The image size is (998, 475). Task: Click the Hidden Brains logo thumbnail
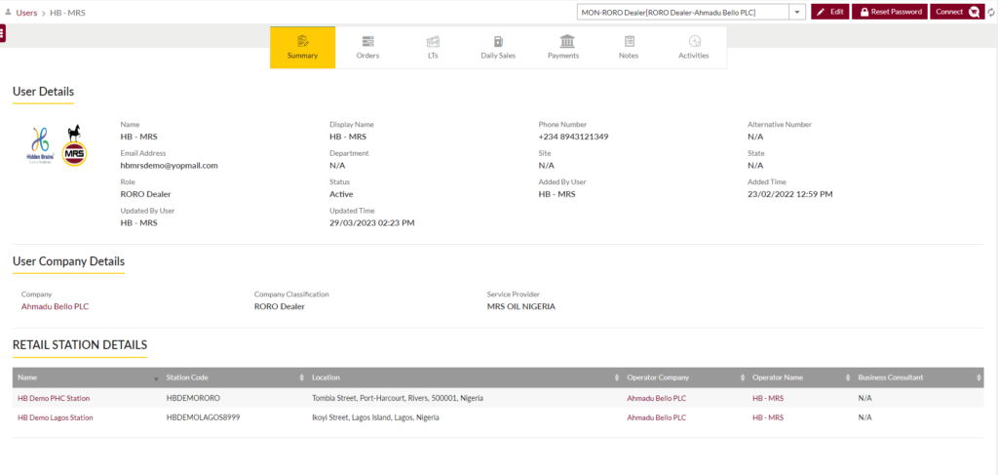41,146
